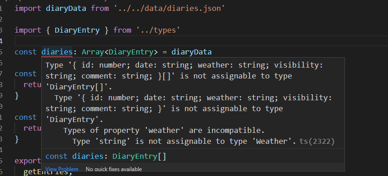Click the diaryData identifier in first import
The height and width of the screenshot is (176, 388).
coord(66,8)
